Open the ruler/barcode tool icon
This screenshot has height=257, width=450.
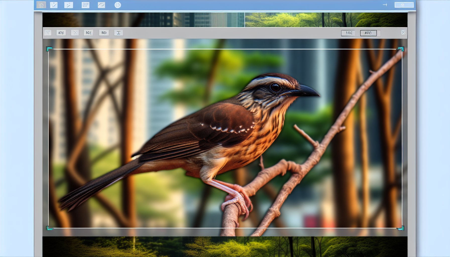(x=85, y=5)
